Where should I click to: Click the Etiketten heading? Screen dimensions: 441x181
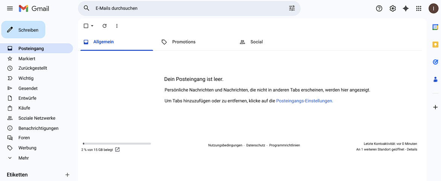tap(17, 175)
